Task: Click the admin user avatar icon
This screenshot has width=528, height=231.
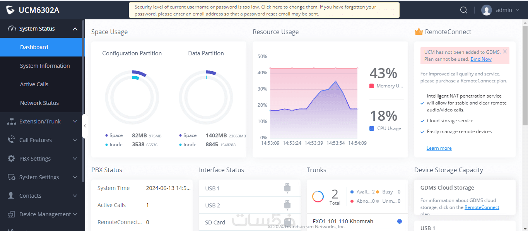Action: pos(486,10)
